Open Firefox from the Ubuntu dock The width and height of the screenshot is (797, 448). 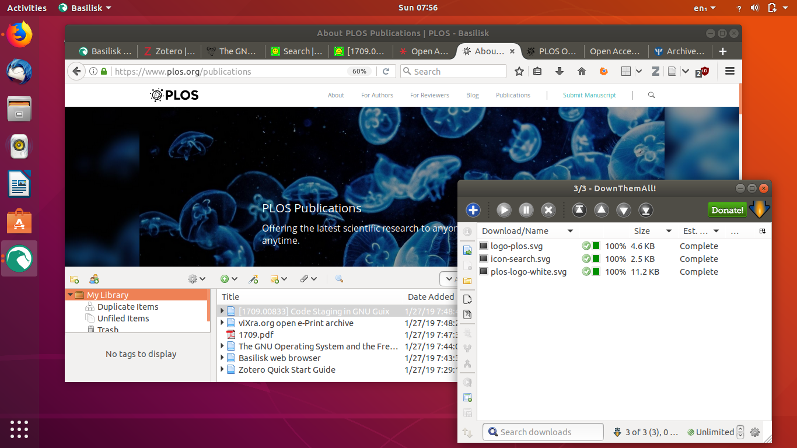point(19,34)
